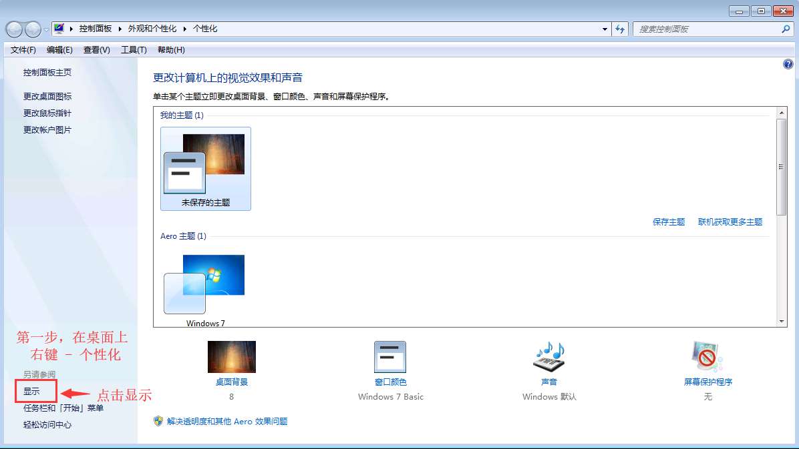Click the 显示 link in the sidebar
The width and height of the screenshot is (799, 449).
pos(31,392)
